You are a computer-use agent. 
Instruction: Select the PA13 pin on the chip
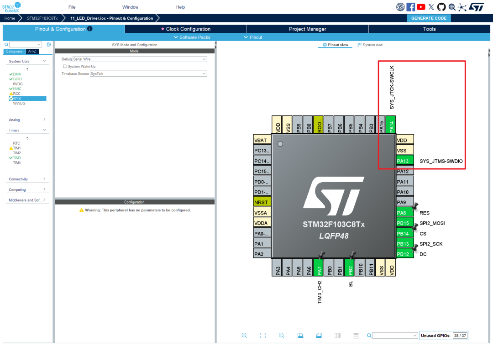(x=404, y=161)
